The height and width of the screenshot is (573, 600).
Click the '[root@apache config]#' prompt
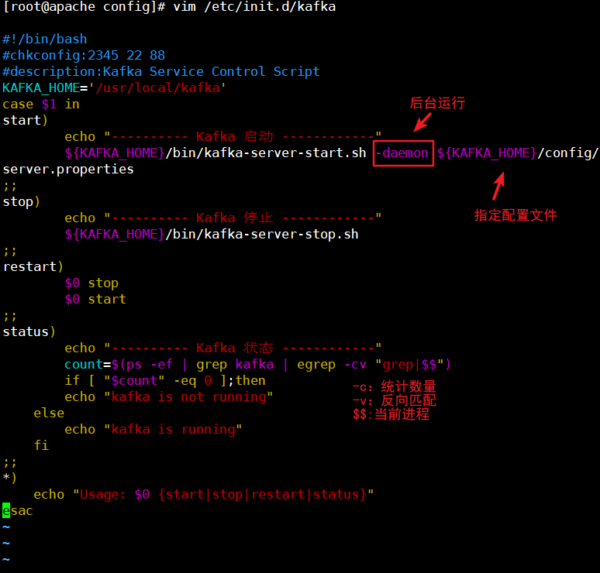[x=84, y=7]
